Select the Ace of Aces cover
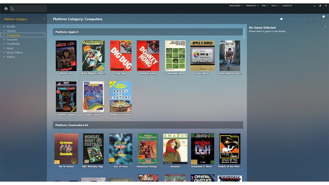Image resolution: width=329 pixels, height=185 pixels. click(x=121, y=149)
